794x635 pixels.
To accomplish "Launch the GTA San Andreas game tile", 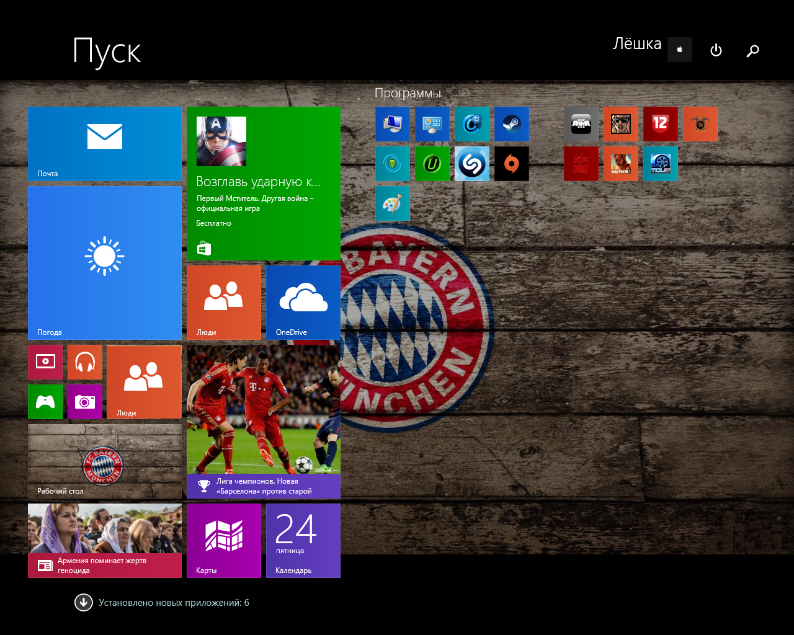I will [x=621, y=124].
